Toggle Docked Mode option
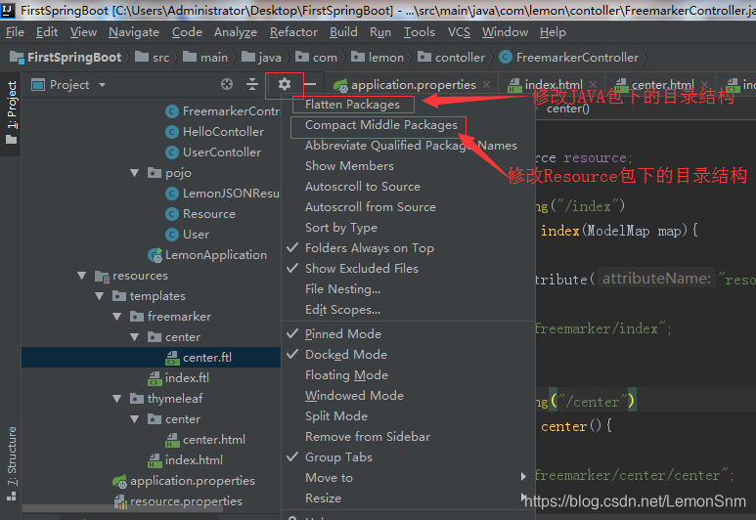 click(346, 355)
